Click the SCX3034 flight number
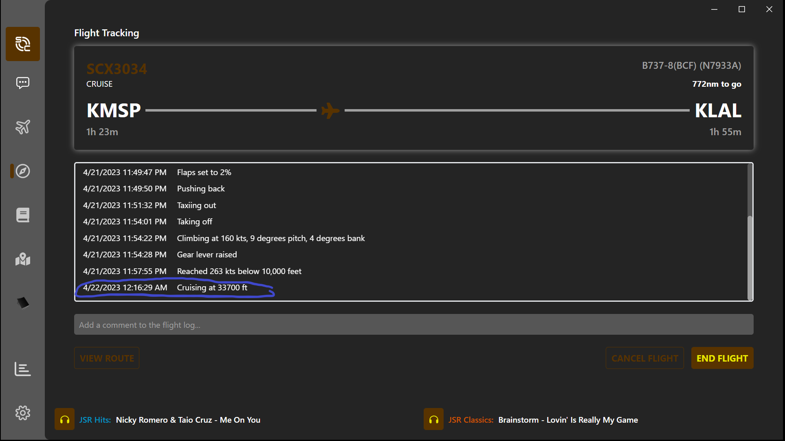785x441 pixels. pos(117,69)
